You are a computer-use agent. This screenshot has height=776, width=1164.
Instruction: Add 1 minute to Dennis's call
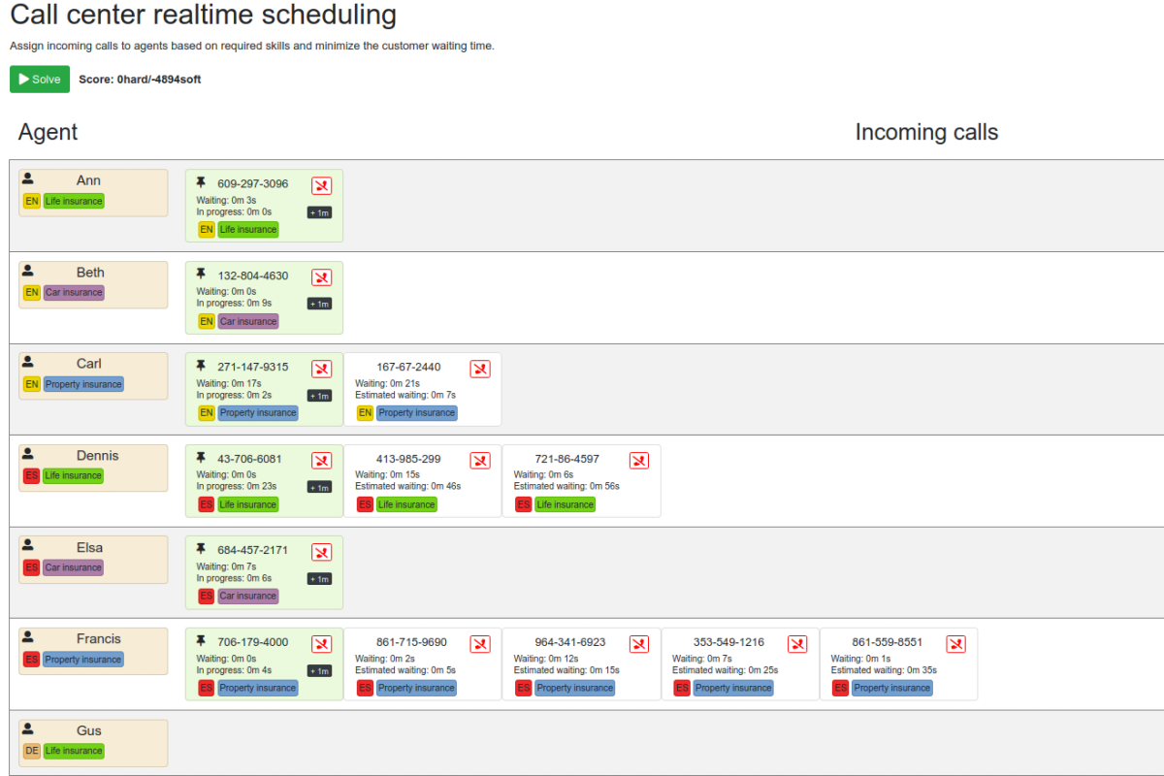coord(319,487)
